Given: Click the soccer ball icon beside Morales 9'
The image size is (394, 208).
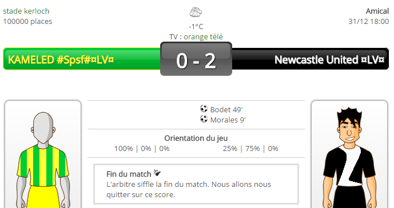Looking at the screenshot, I should [204, 119].
